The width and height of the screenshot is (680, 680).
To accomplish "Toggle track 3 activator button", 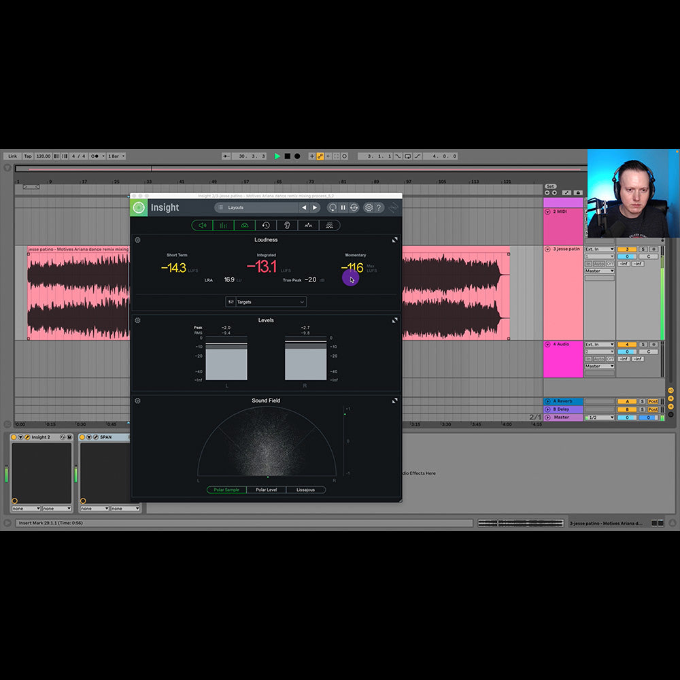I will pos(626,250).
